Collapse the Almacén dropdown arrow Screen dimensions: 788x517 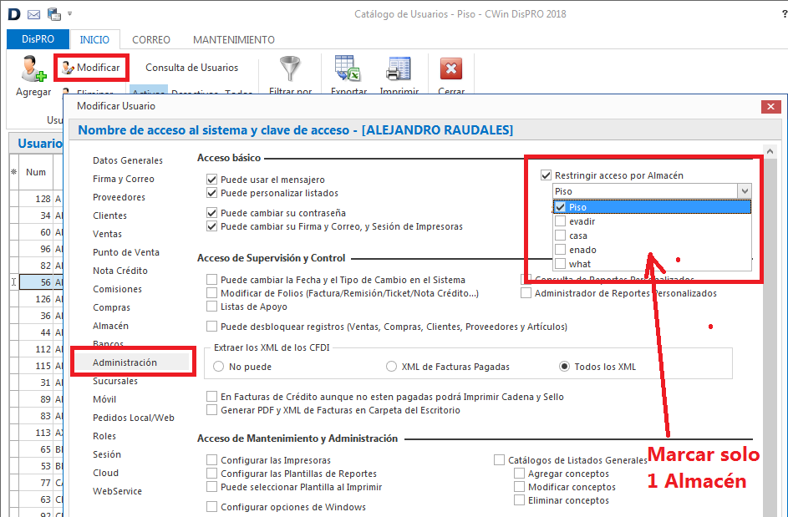(x=744, y=191)
